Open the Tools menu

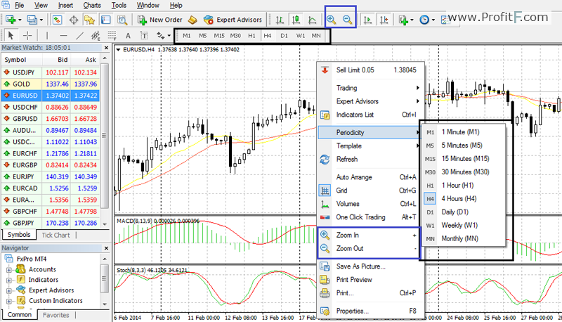coord(119,6)
